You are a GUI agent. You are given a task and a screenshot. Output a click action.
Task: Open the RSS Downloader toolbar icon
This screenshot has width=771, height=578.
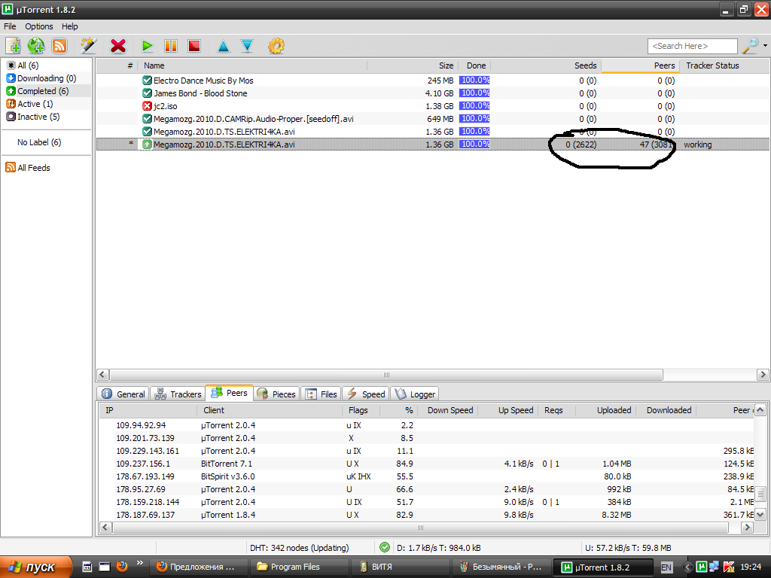pyautogui.click(x=59, y=46)
